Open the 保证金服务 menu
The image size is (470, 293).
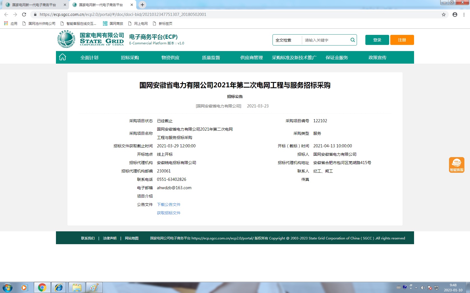point(337,57)
